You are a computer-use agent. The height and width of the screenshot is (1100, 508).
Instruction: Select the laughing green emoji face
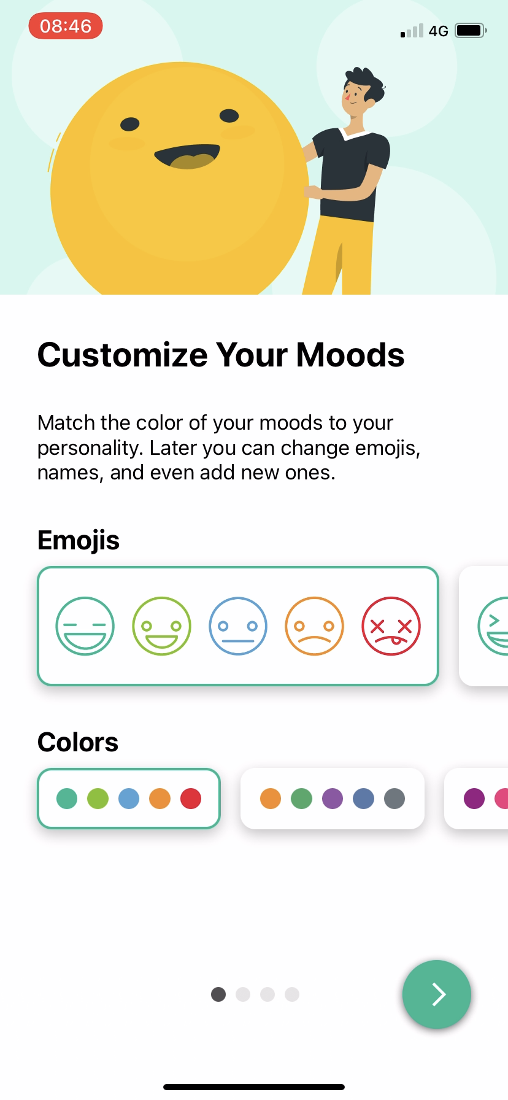pyautogui.click(x=85, y=626)
